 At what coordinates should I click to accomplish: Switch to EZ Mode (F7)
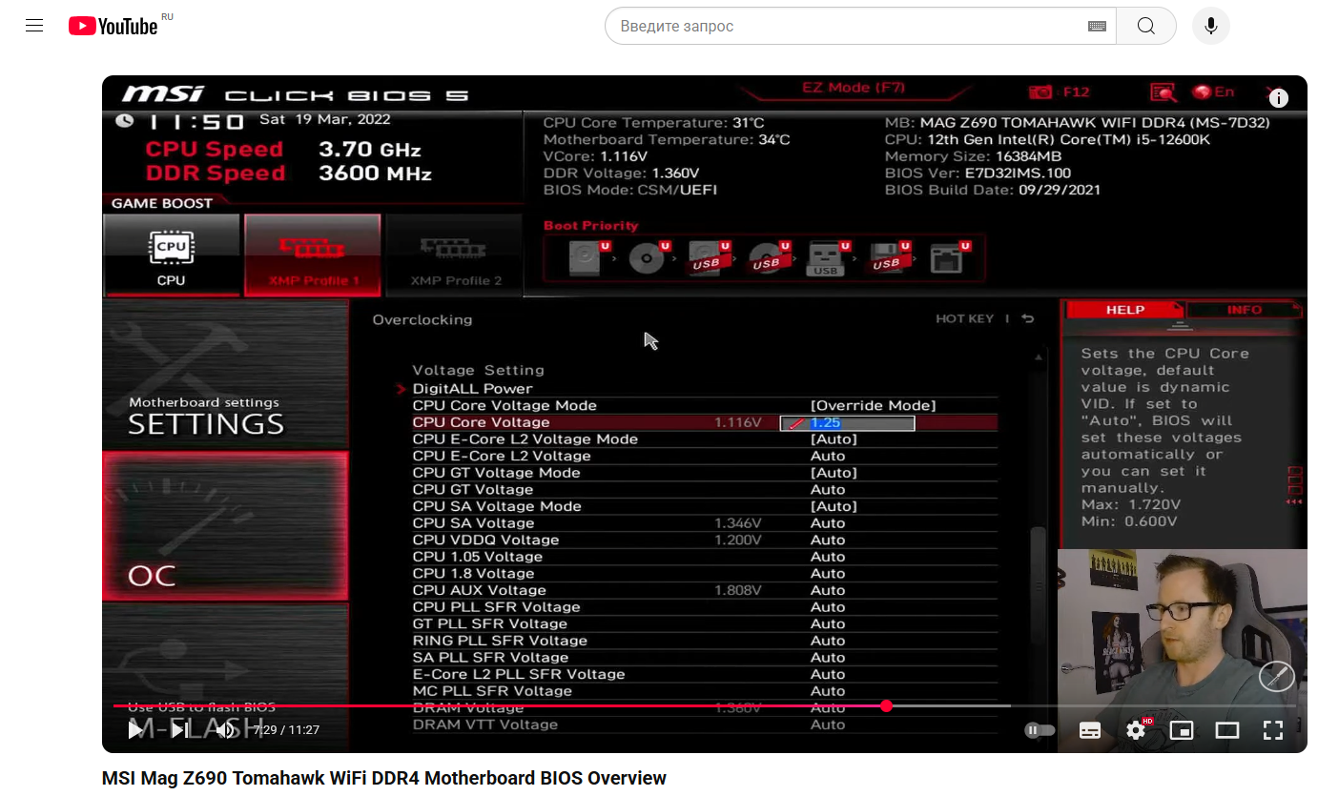pyautogui.click(x=853, y=88)
